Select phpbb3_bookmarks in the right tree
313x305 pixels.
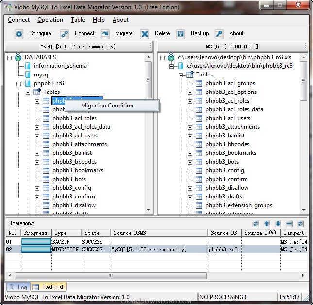click(231, 153)
